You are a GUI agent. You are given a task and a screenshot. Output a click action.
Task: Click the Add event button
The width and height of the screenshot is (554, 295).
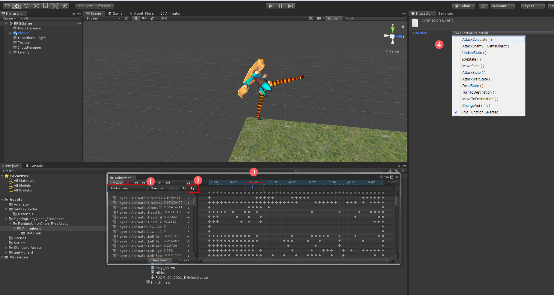click(192, 188)
